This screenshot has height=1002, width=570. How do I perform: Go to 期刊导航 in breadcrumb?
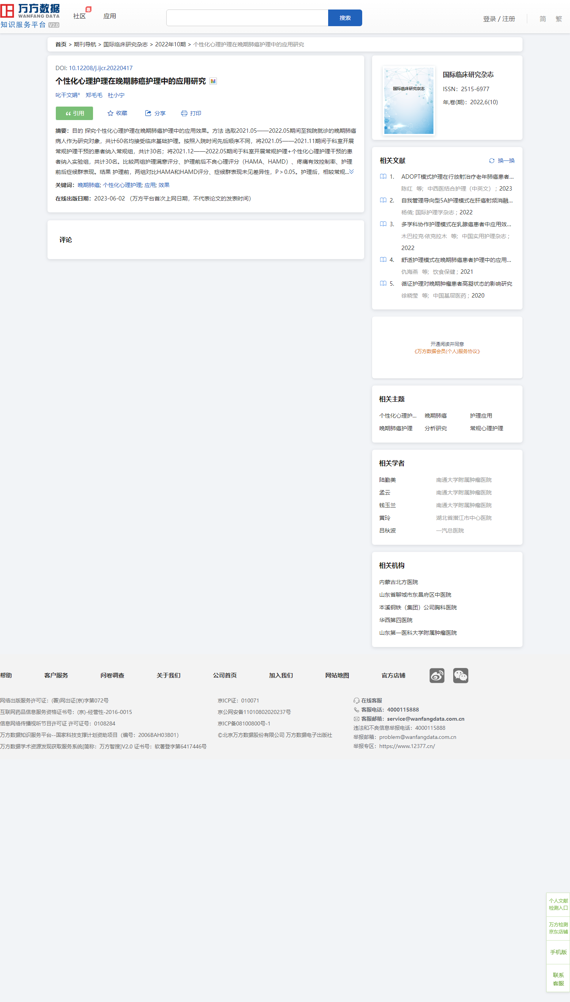coord(85,44)
